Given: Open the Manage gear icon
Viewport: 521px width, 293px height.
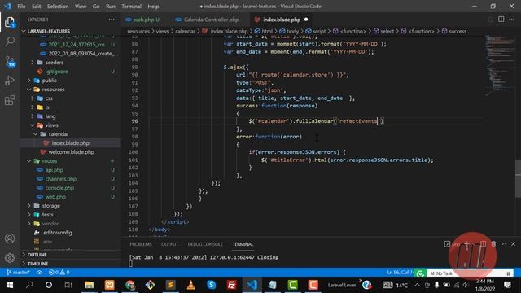Looking at the screenshot, I should 10,257.
